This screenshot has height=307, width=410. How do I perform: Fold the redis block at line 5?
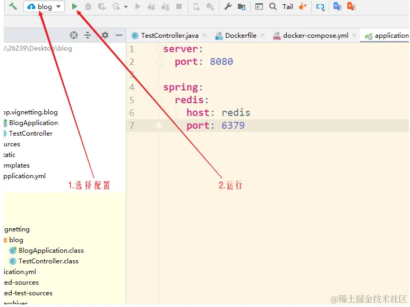pos(159,100)
